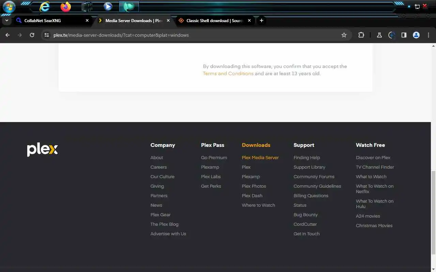
Task: Open Where to Watch link
Action: pyautogui.click(x=258, y=205)
